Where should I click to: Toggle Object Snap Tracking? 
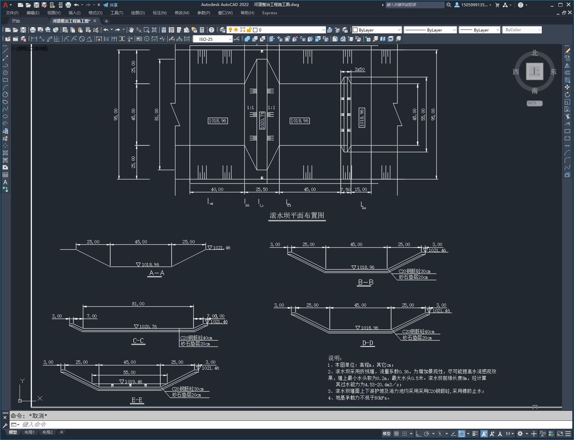(453, 433)
